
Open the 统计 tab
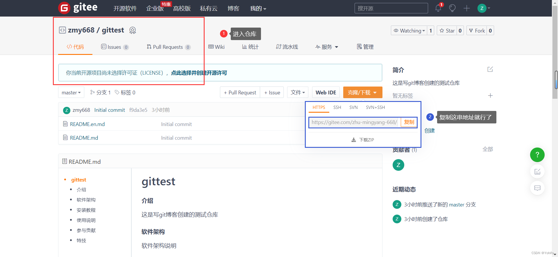coord(250,47)
